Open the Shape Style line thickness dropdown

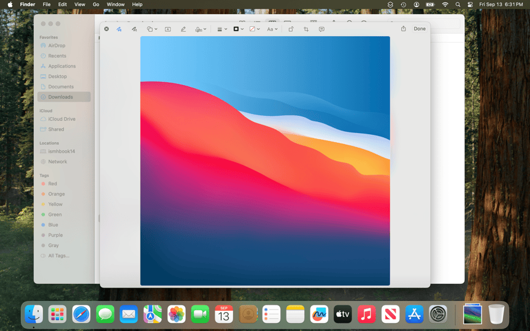pos(221,29)
